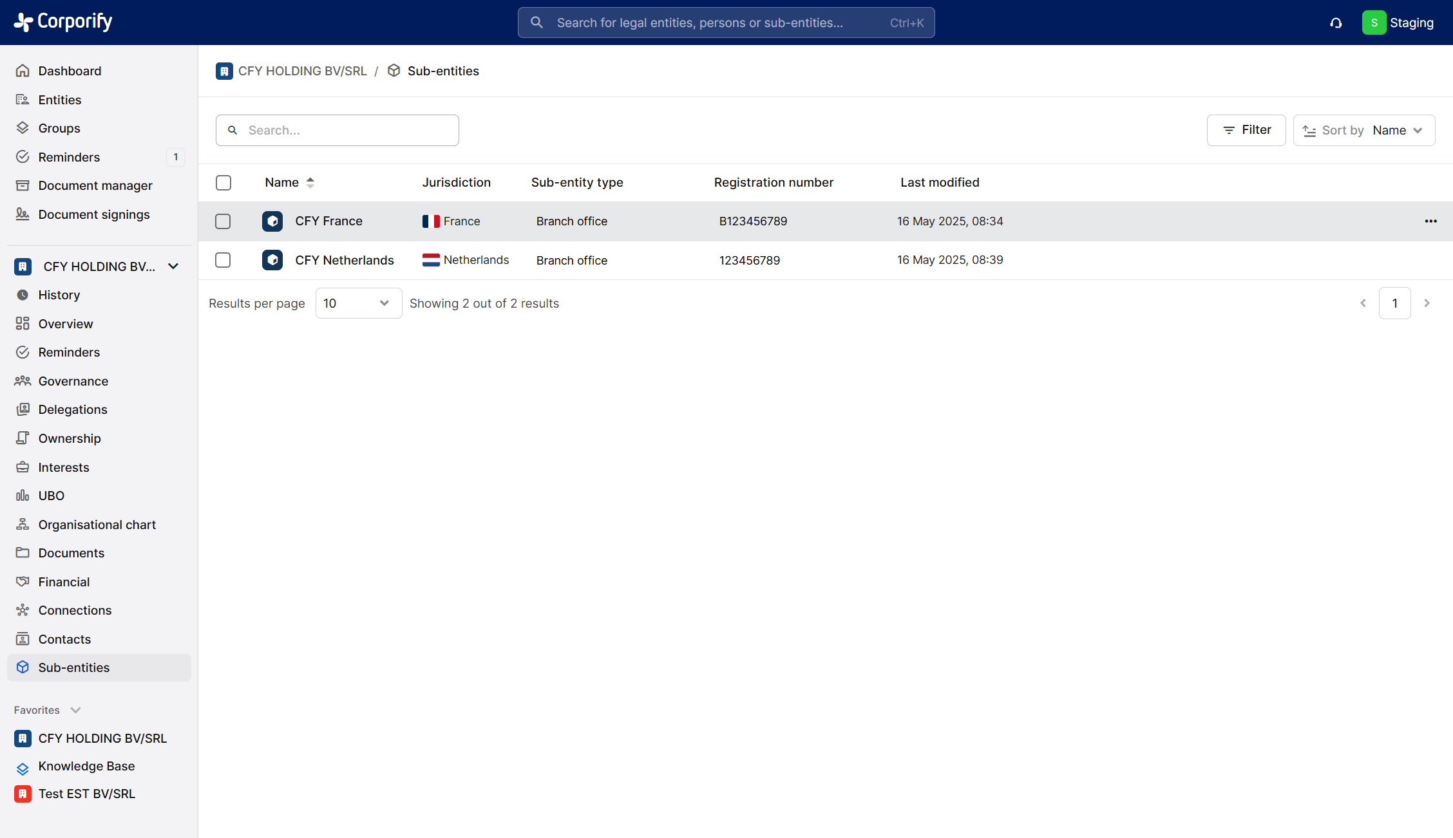Click the Organisational chart sidebar icon

[23, 525]
